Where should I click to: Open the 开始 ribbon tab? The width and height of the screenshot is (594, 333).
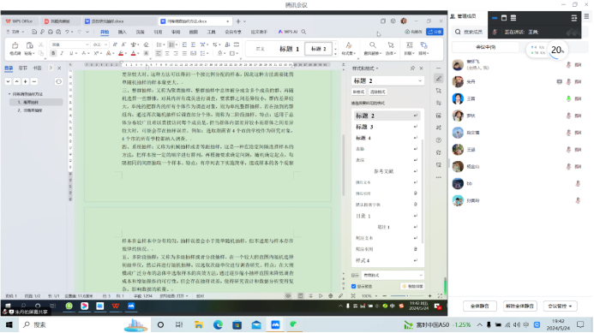(x=105, y=33)
